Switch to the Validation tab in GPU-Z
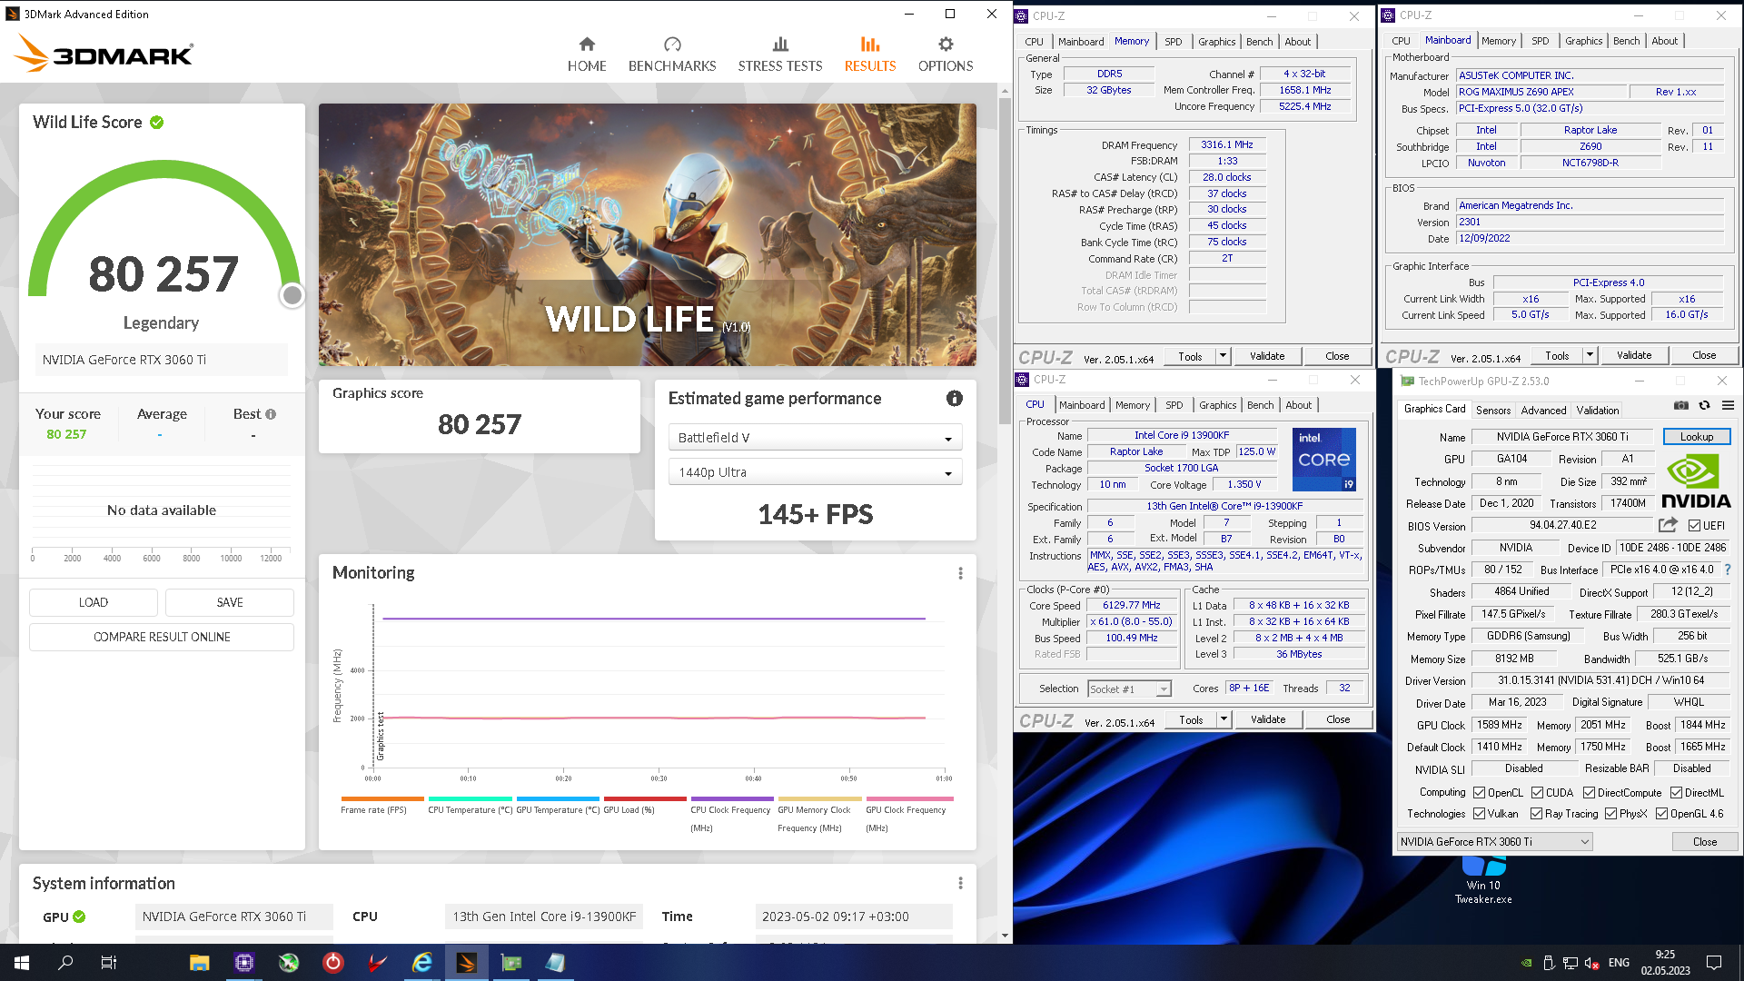The height and width of the screenshot is (981, 1744). [1598, 411]
